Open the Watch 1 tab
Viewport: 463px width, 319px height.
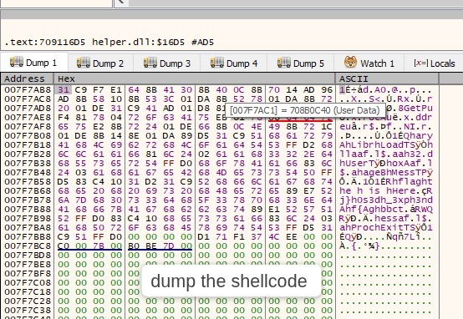[x=369, y=63]
